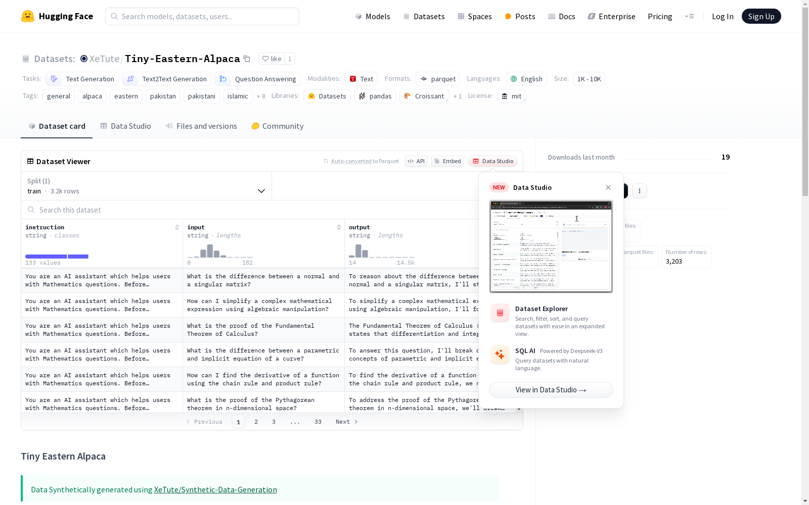Select the pakistan tag
The height and width of the screenshot is (505, 809).
coord(163,96)
